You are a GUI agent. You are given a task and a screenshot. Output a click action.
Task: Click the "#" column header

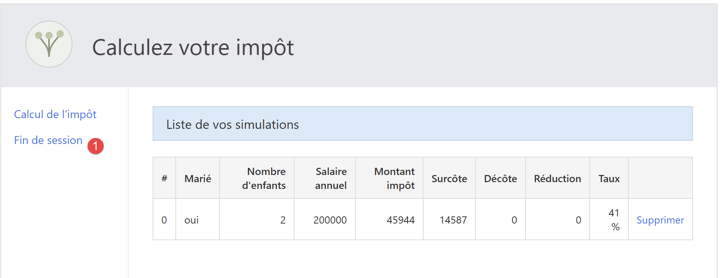click(164, 179)
